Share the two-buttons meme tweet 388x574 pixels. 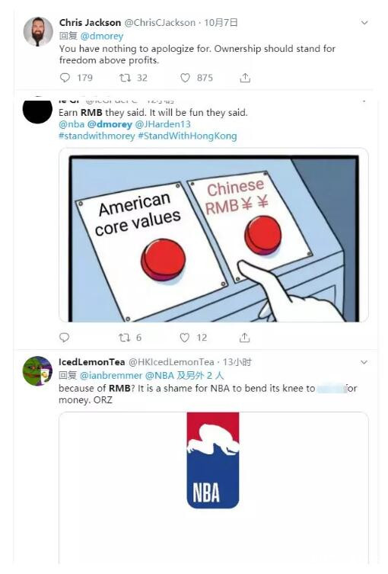coord(244,338)
